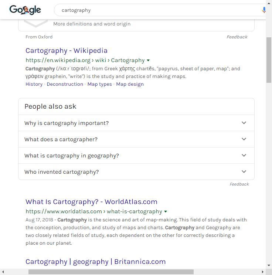Open the Map design sitelink

[130, 84]
